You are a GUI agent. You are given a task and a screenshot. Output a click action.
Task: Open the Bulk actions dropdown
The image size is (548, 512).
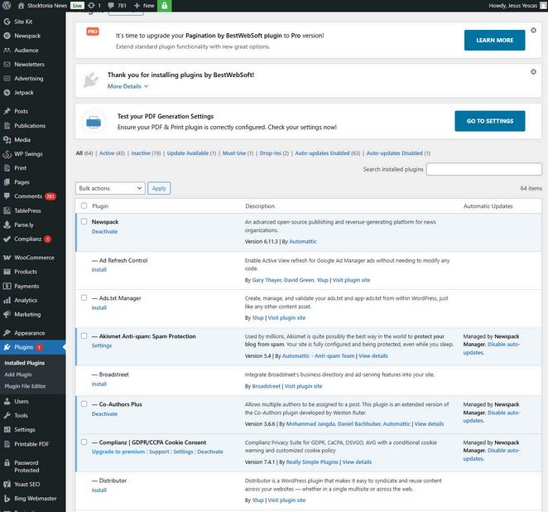pos(110,188)
